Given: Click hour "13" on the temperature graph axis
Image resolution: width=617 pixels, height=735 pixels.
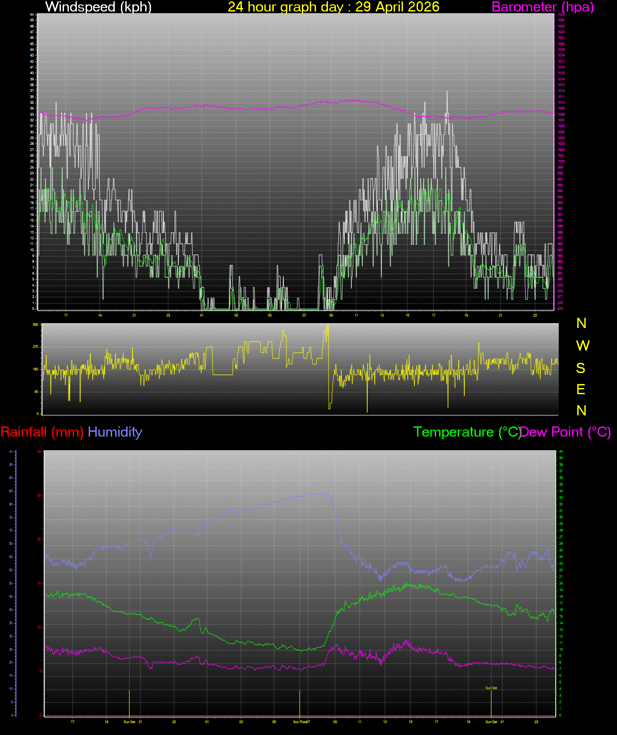Looking at the screenshot, I should (x=385, y=722).
